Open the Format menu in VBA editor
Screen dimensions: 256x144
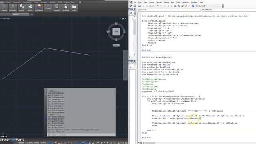pyautogui.click(x=158, y=2)
